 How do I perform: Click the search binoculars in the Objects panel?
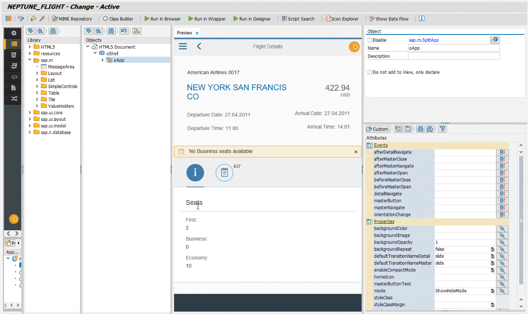[x=110, y=31]
